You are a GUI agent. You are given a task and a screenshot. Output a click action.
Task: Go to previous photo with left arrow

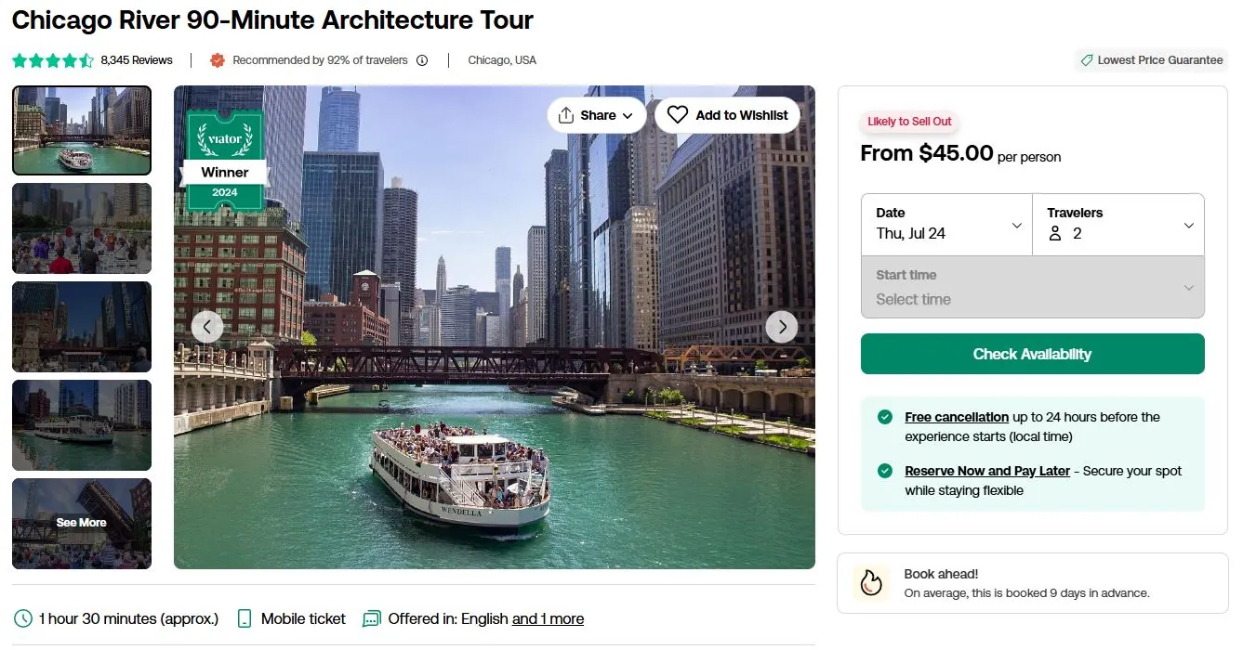206,326
